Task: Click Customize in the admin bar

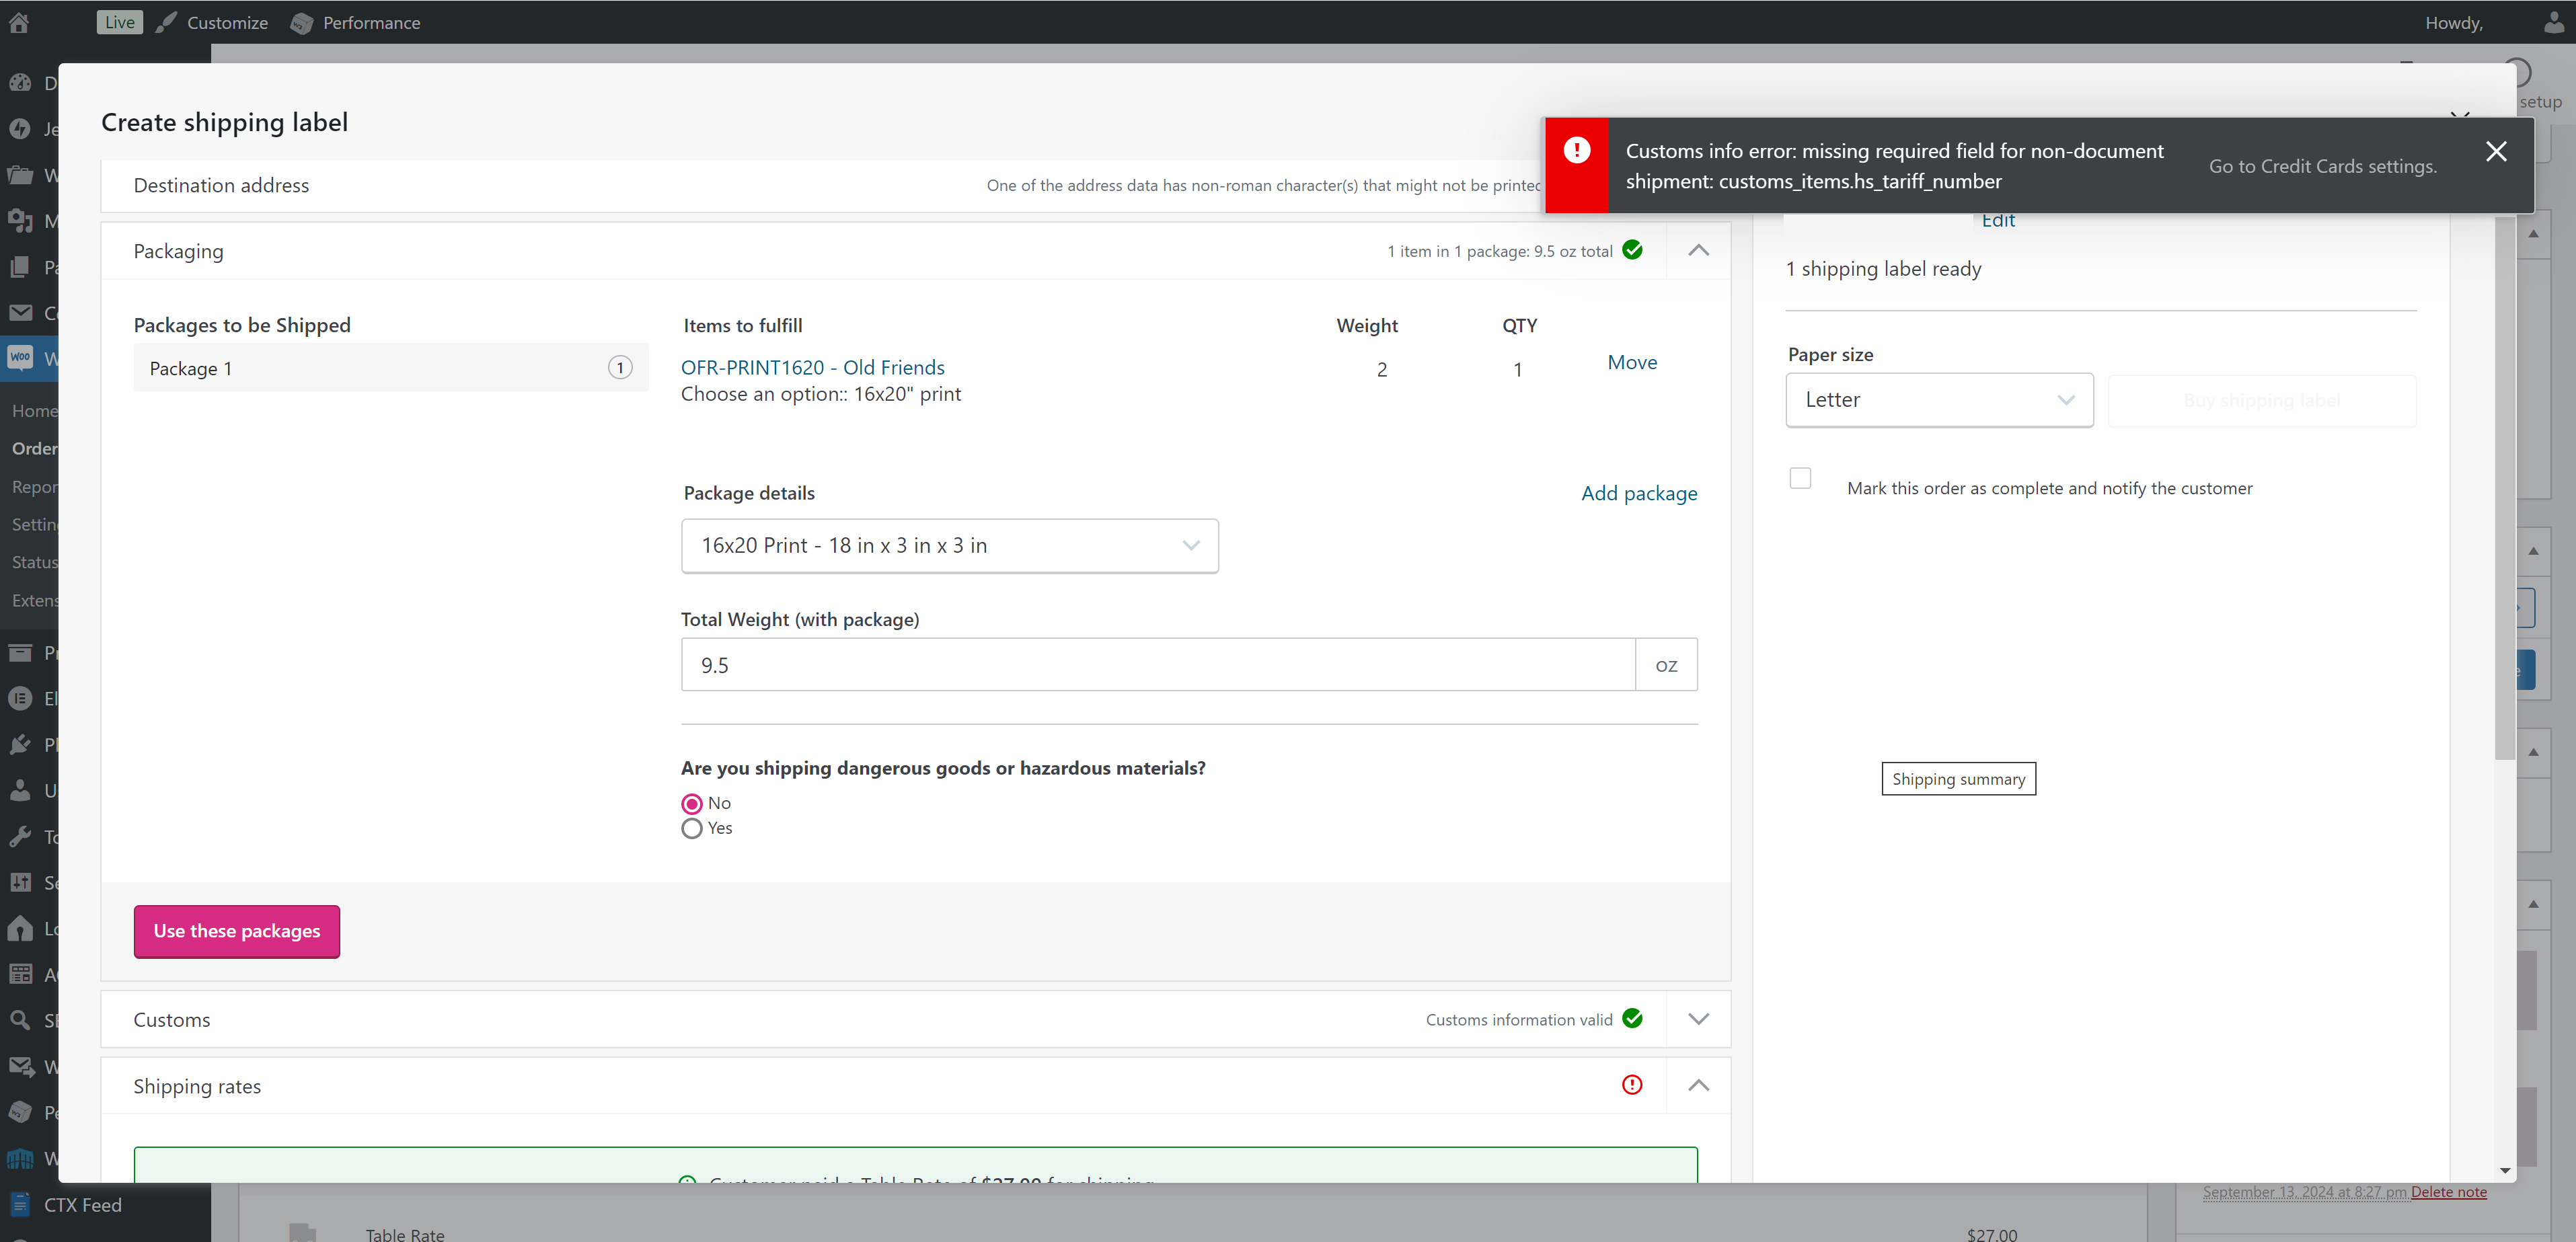Action: pyautogui.click(x=227, y=22)
